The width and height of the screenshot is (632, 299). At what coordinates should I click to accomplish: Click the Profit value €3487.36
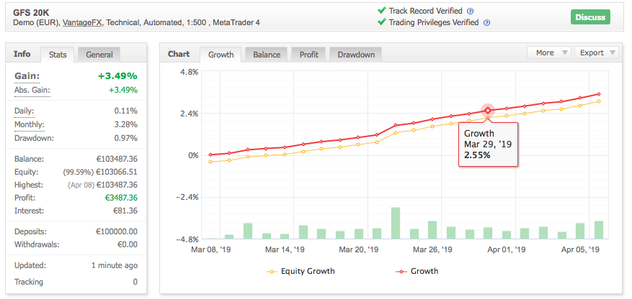pos(121,198)
